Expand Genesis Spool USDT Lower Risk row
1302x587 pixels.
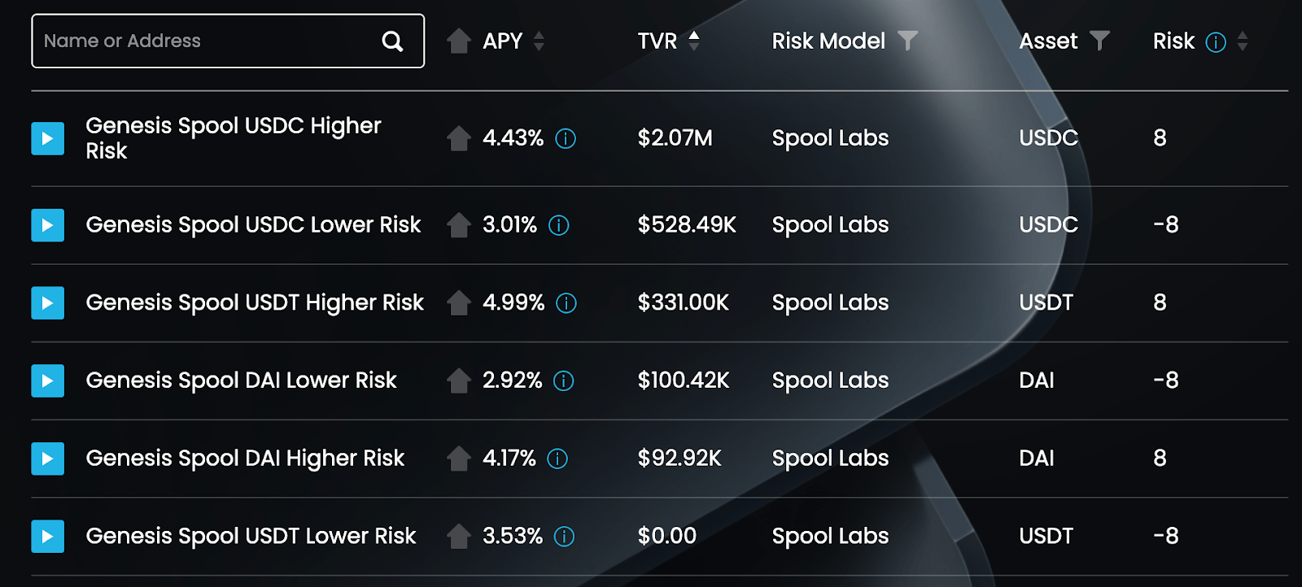[48, 537]
